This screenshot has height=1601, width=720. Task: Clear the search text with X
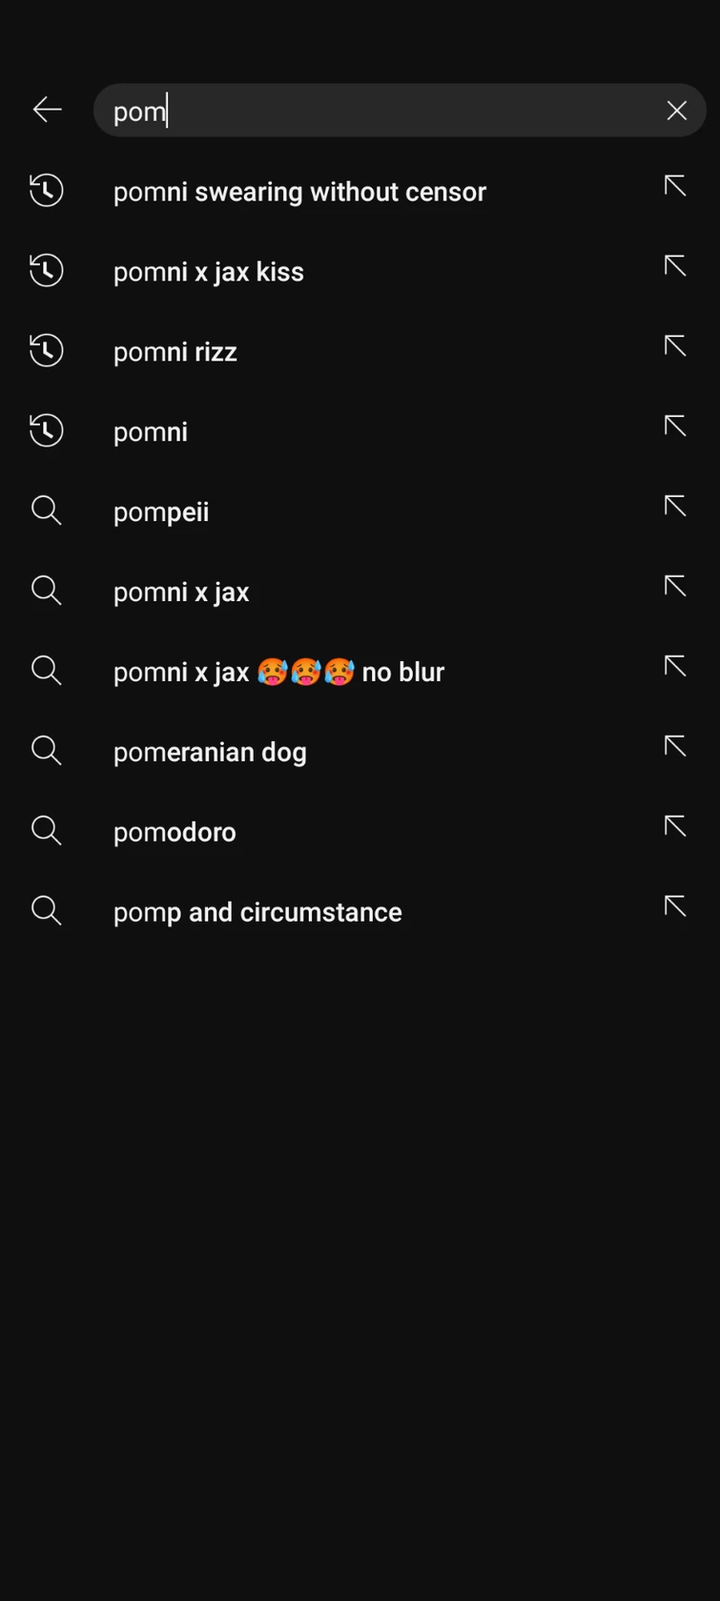(x=676, y=111)
